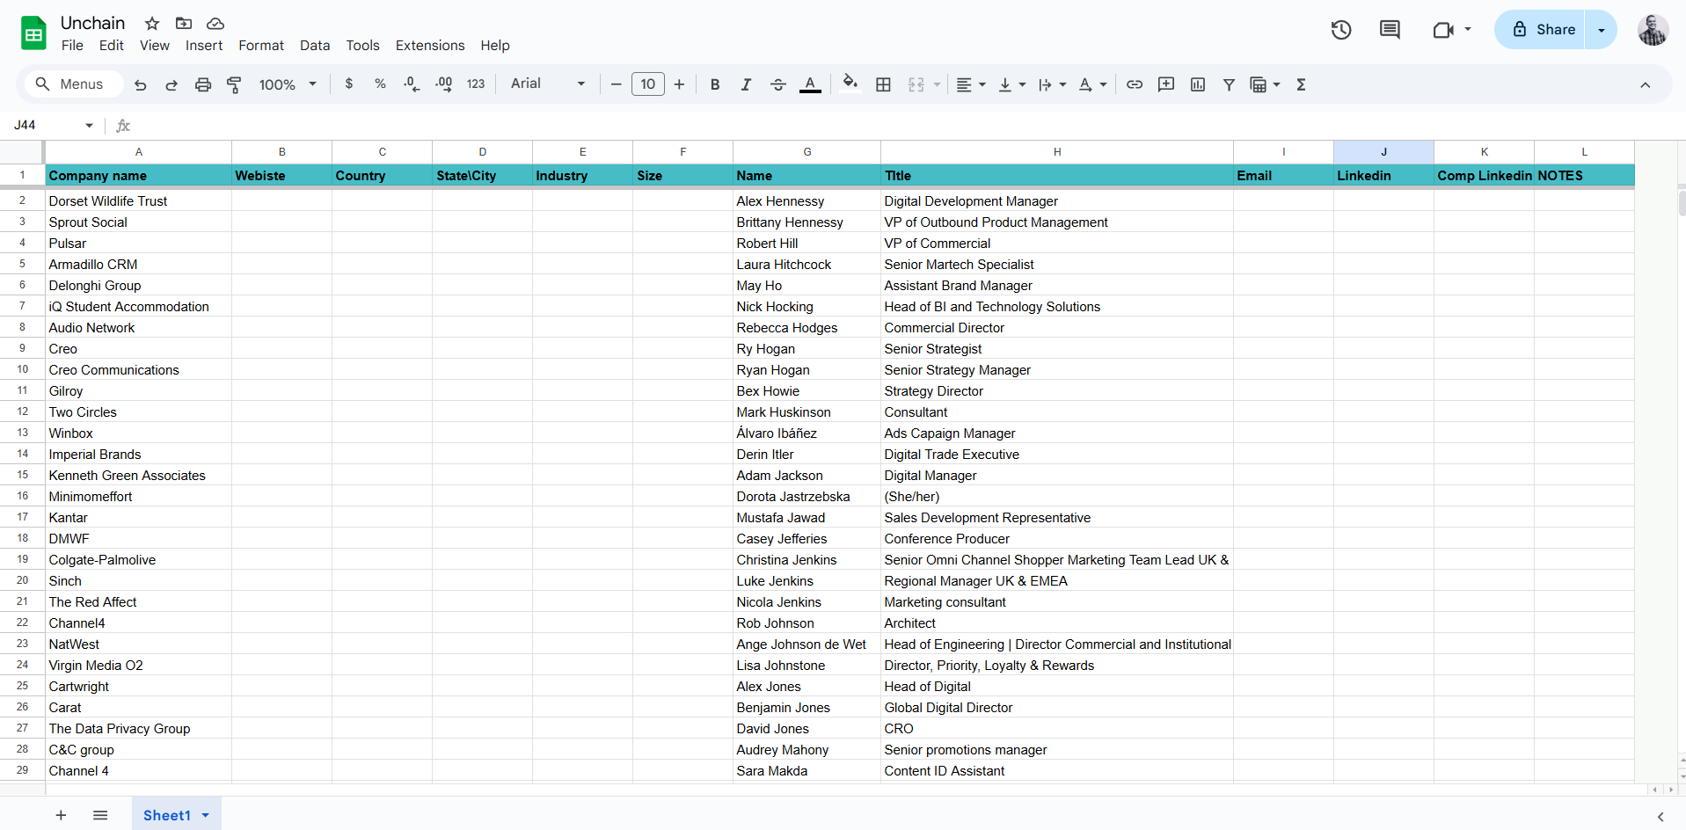
Task: Open the text color picker
Action: [x=810, y=84]
